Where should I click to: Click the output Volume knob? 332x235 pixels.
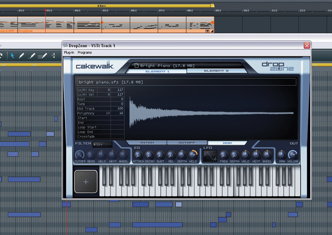point(293,155)
